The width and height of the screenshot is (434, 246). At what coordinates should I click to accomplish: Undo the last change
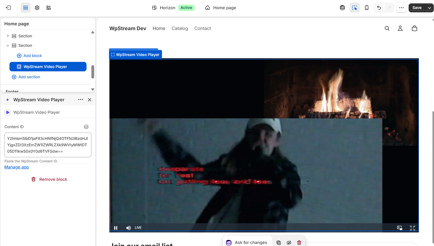click(379, 8)
